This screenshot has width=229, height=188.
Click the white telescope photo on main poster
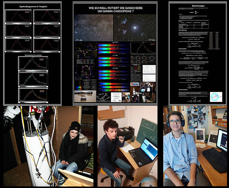pos(135,94)
